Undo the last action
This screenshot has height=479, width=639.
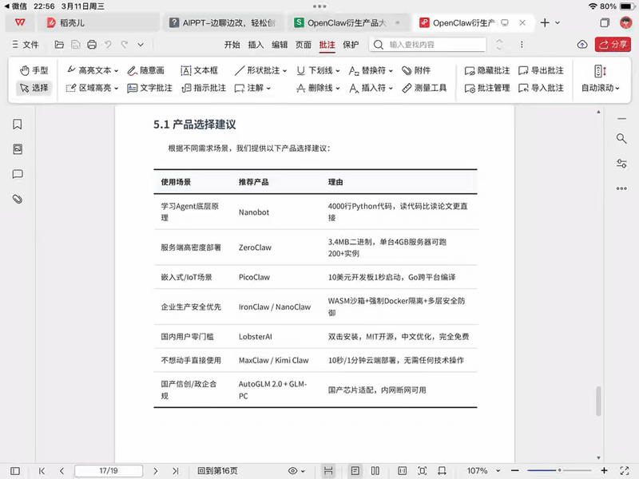108,45
